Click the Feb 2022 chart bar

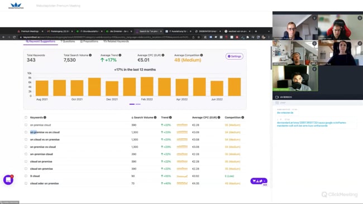(147, 86)
